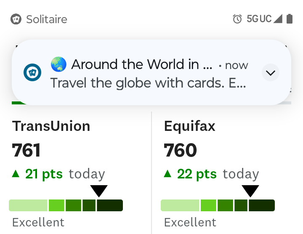This screenshot has height=234, width=303.
Task: Tap the cellular signal strength icon
Action: point(278,19)
